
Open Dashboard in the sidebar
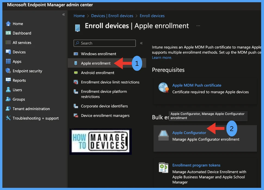coord(22,33)
